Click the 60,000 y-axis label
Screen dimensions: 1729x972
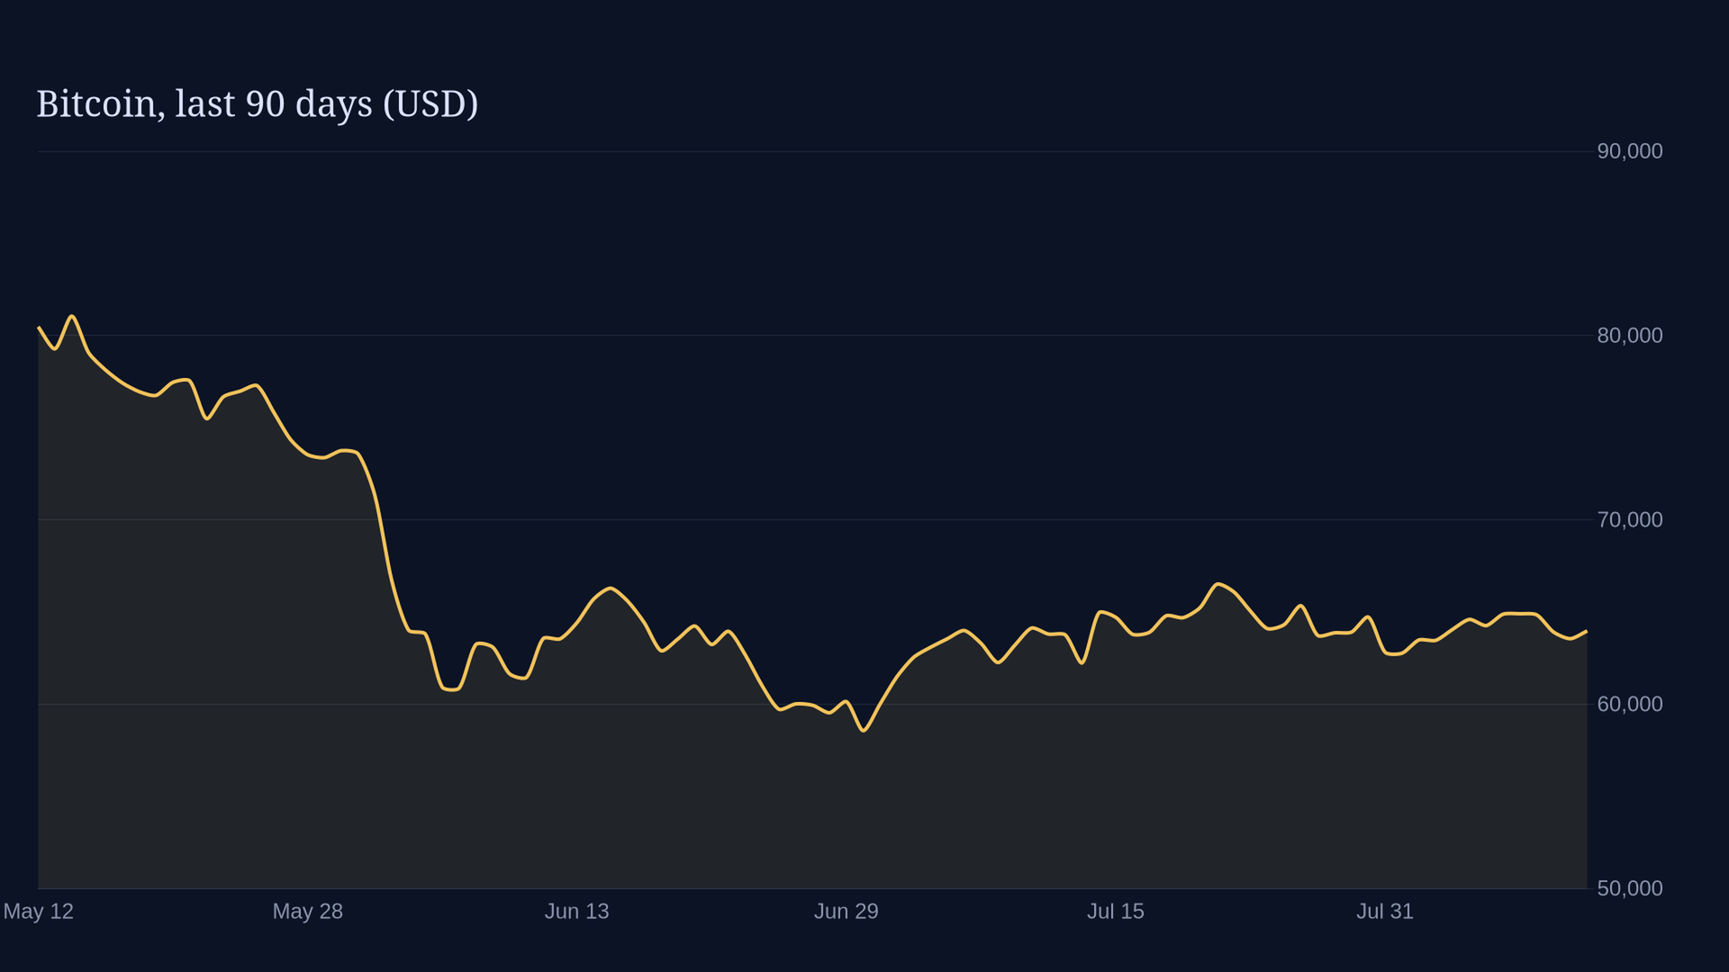tap(1630, 705)
